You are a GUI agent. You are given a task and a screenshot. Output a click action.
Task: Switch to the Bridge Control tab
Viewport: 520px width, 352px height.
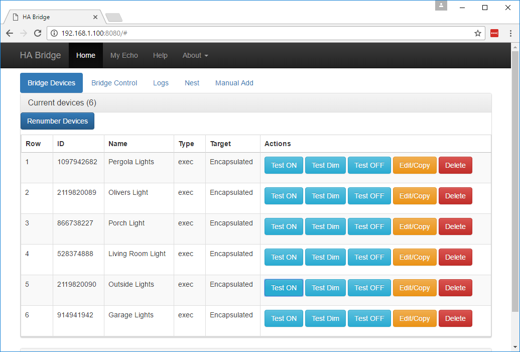114,83
